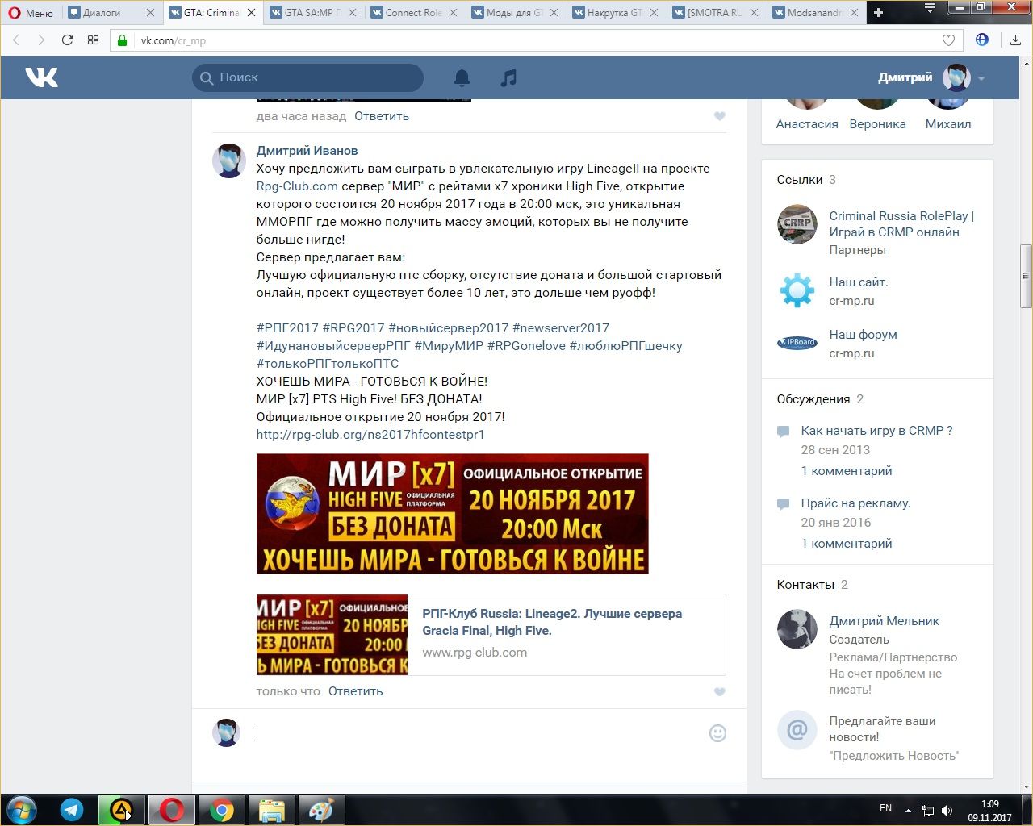
Task: Switch to the Моды для GTA tab
Action: point(515,12)
